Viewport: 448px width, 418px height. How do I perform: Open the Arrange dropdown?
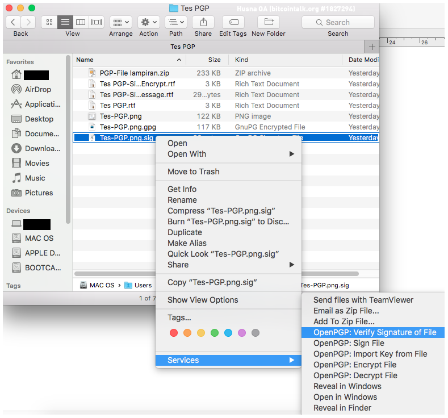pyautogui.click(x=121, y=22)
